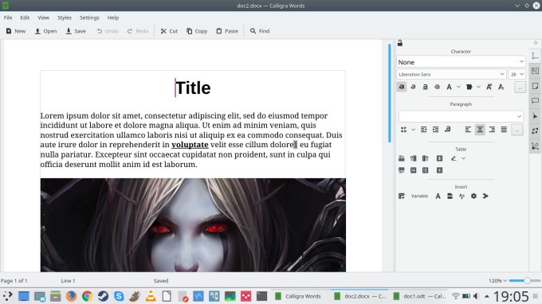This screenshot has width=542, height=304.
Task: Open the Styles menu
Action: pos(65,18)
